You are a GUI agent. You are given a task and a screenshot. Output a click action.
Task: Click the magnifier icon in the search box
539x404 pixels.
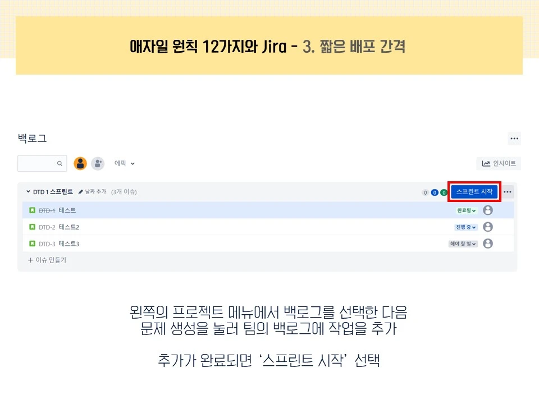coord(60,163)
